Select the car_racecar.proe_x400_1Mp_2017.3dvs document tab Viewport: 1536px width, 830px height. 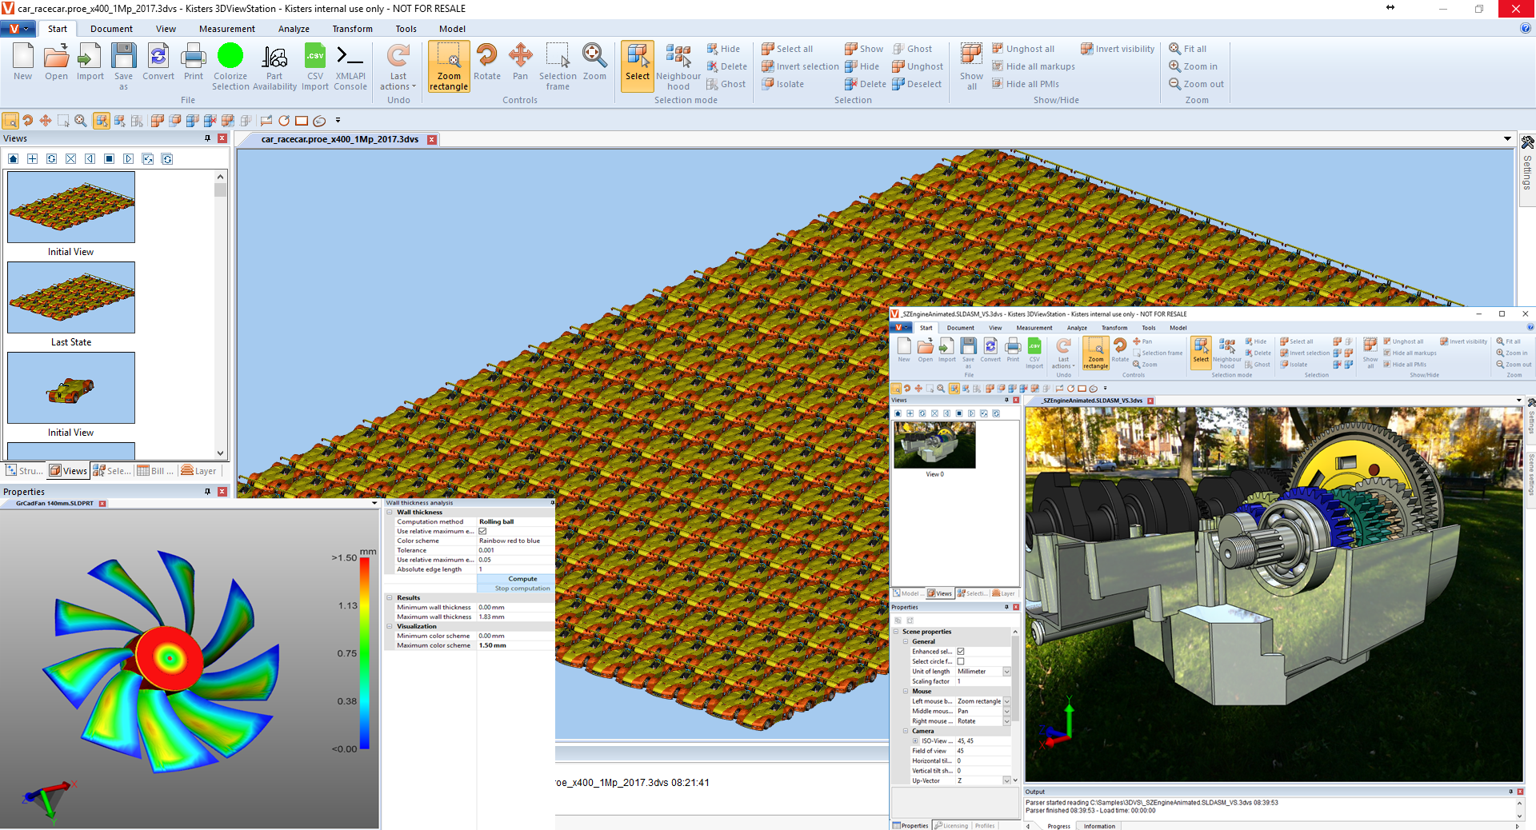pos(340,139)
